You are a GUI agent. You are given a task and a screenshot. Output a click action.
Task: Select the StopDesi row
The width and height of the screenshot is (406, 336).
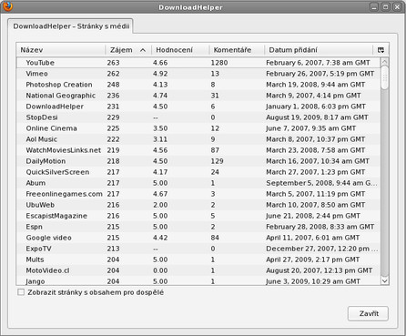click(198, 117)
